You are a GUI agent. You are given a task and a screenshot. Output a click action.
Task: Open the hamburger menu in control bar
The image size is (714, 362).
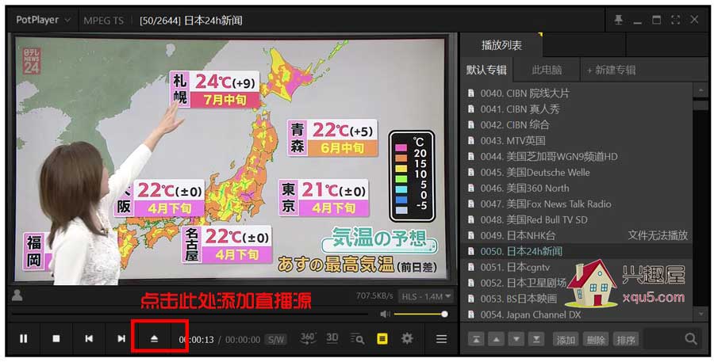click(x=441, y=339)
